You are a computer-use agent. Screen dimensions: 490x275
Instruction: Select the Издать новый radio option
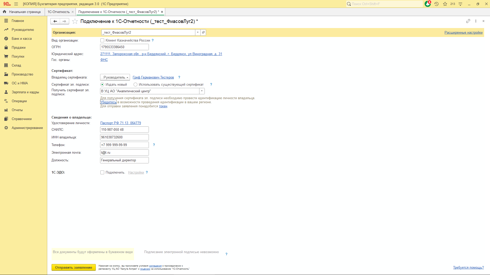coord(102,84)
